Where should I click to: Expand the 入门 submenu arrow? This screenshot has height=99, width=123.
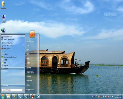pos(23,51)
